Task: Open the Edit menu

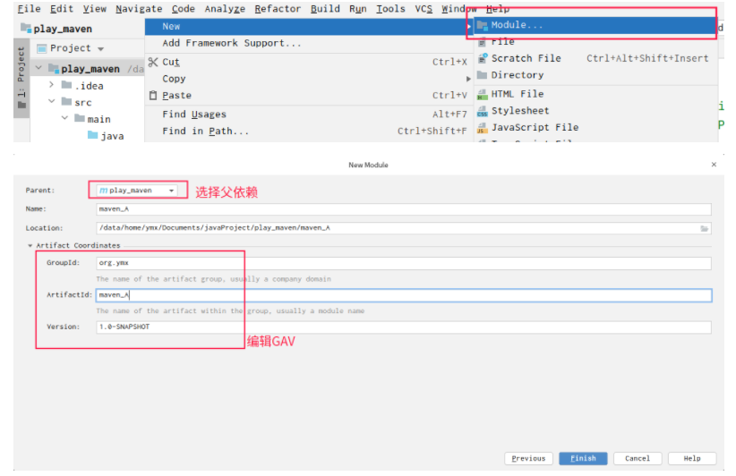Action: click(62, 9)
